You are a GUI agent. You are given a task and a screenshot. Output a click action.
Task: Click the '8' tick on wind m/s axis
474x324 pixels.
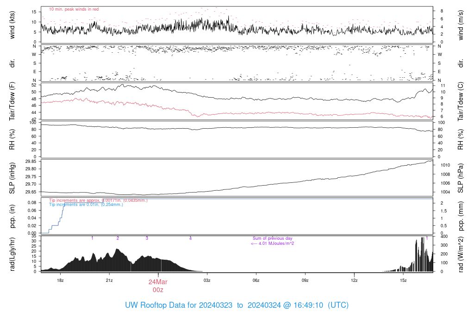click(442, 11)
